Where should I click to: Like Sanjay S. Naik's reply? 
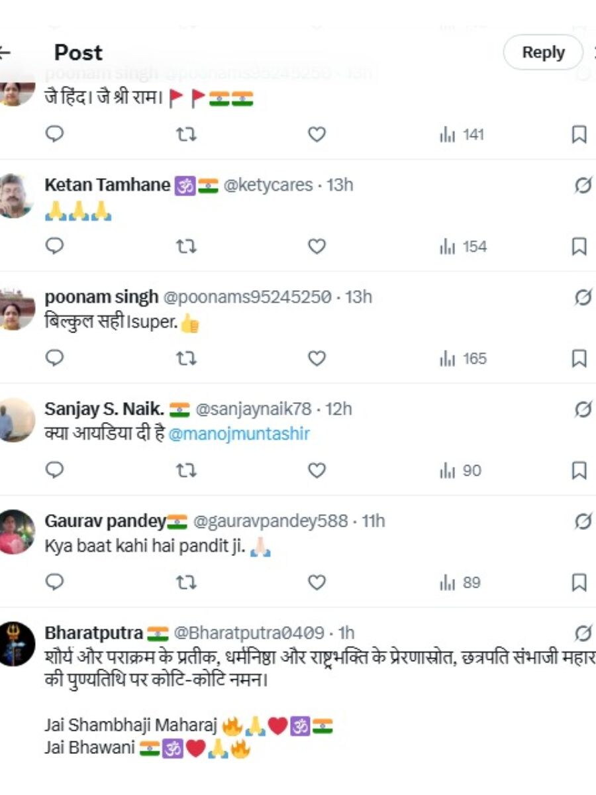[x=317, y=471]
